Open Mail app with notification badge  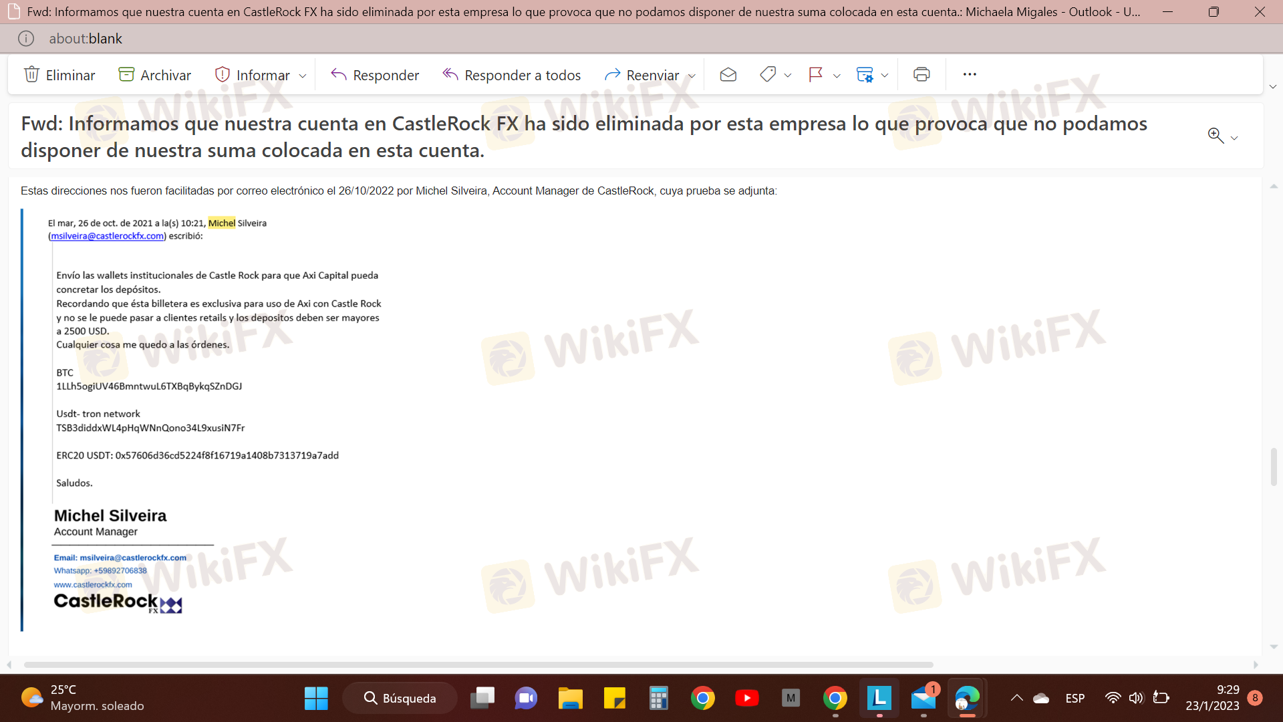[923, 698]
